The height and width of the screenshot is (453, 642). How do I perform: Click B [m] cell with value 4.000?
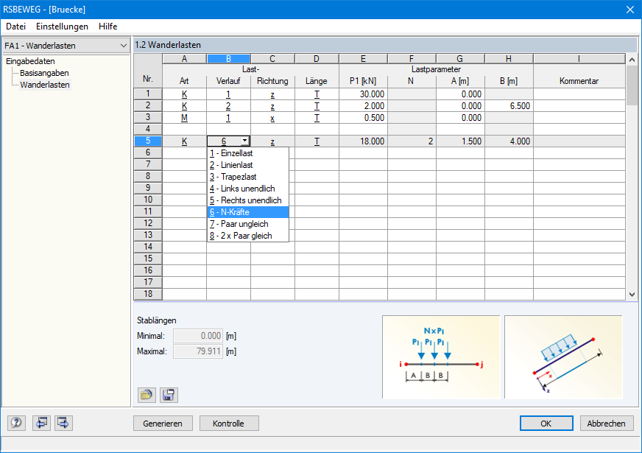(x=509, y=141)
